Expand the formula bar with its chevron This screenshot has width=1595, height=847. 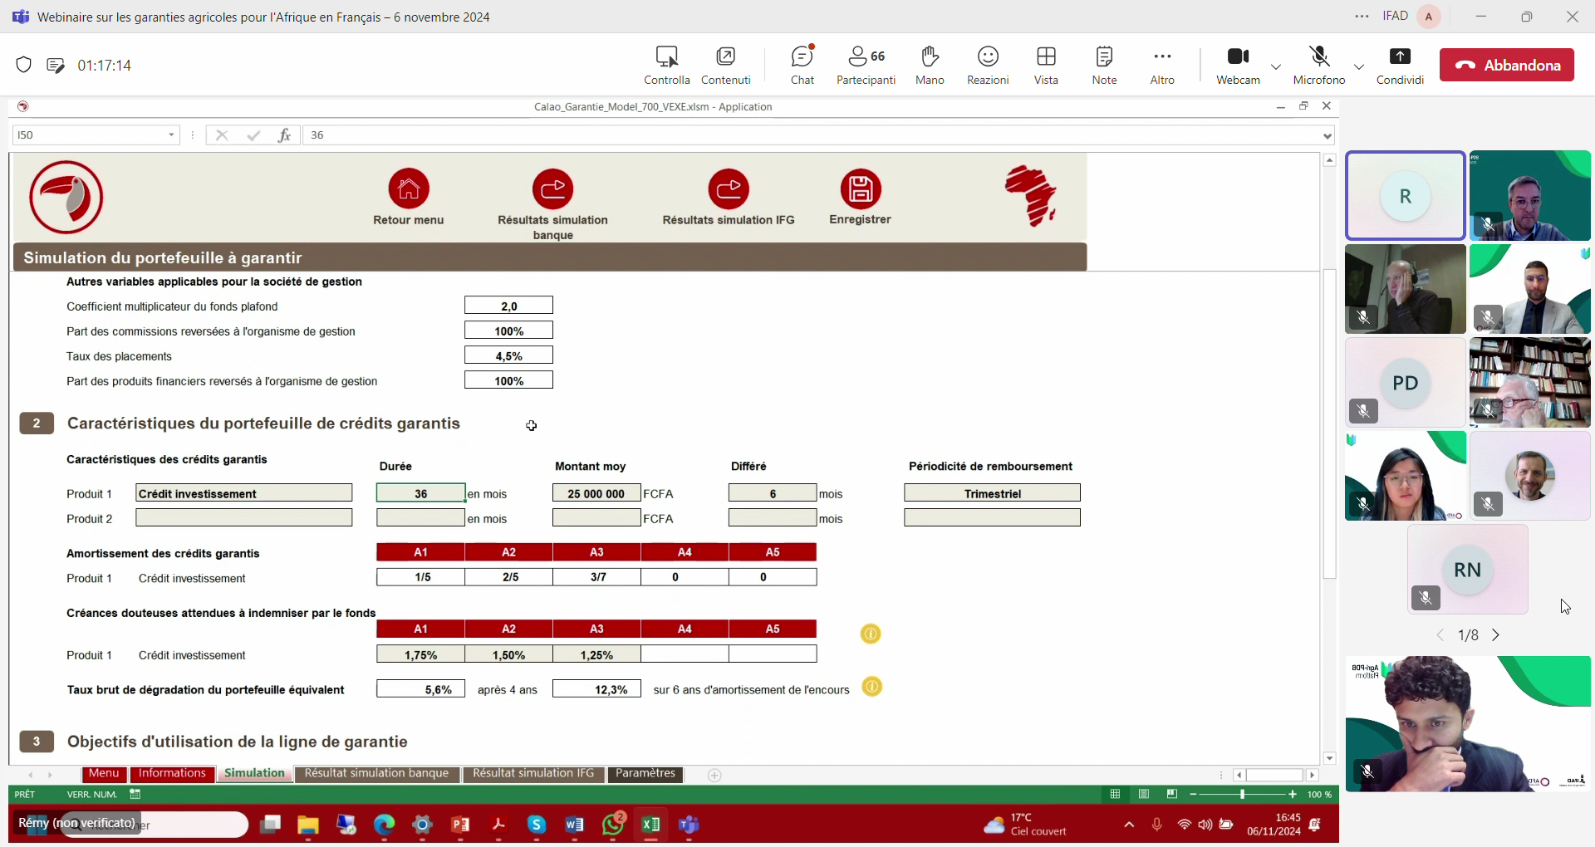point(1327,136)
